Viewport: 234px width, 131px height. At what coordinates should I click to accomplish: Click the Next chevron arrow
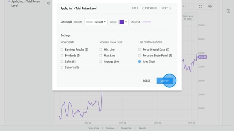click(x=170, y=8)
